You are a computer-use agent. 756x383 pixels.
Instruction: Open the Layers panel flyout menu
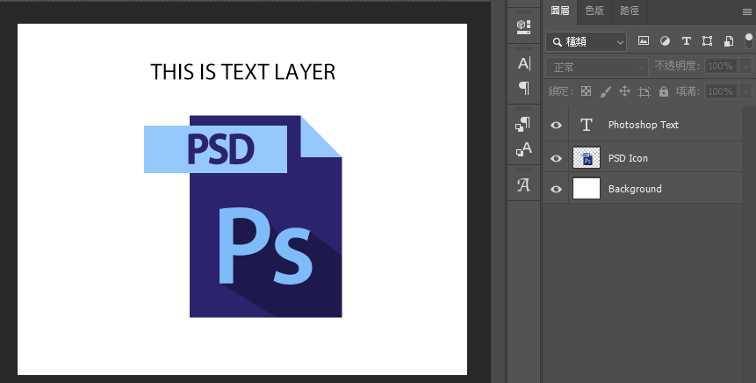[x=747, y=11]
